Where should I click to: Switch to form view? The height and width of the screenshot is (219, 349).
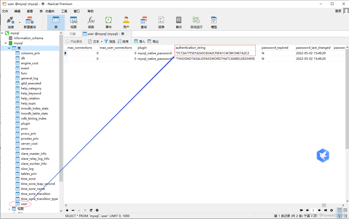345,210
